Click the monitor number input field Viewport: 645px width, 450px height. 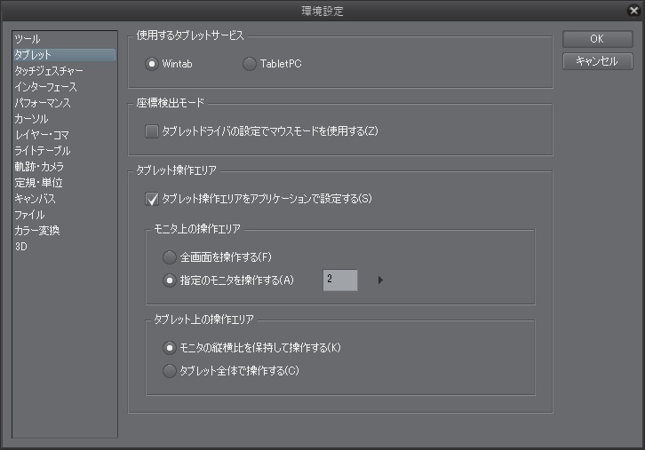[x=340, y=280]
